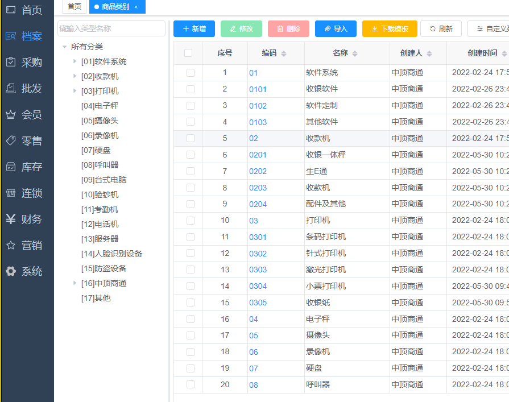Open 零售 retail tag icon

coord(11,141)
